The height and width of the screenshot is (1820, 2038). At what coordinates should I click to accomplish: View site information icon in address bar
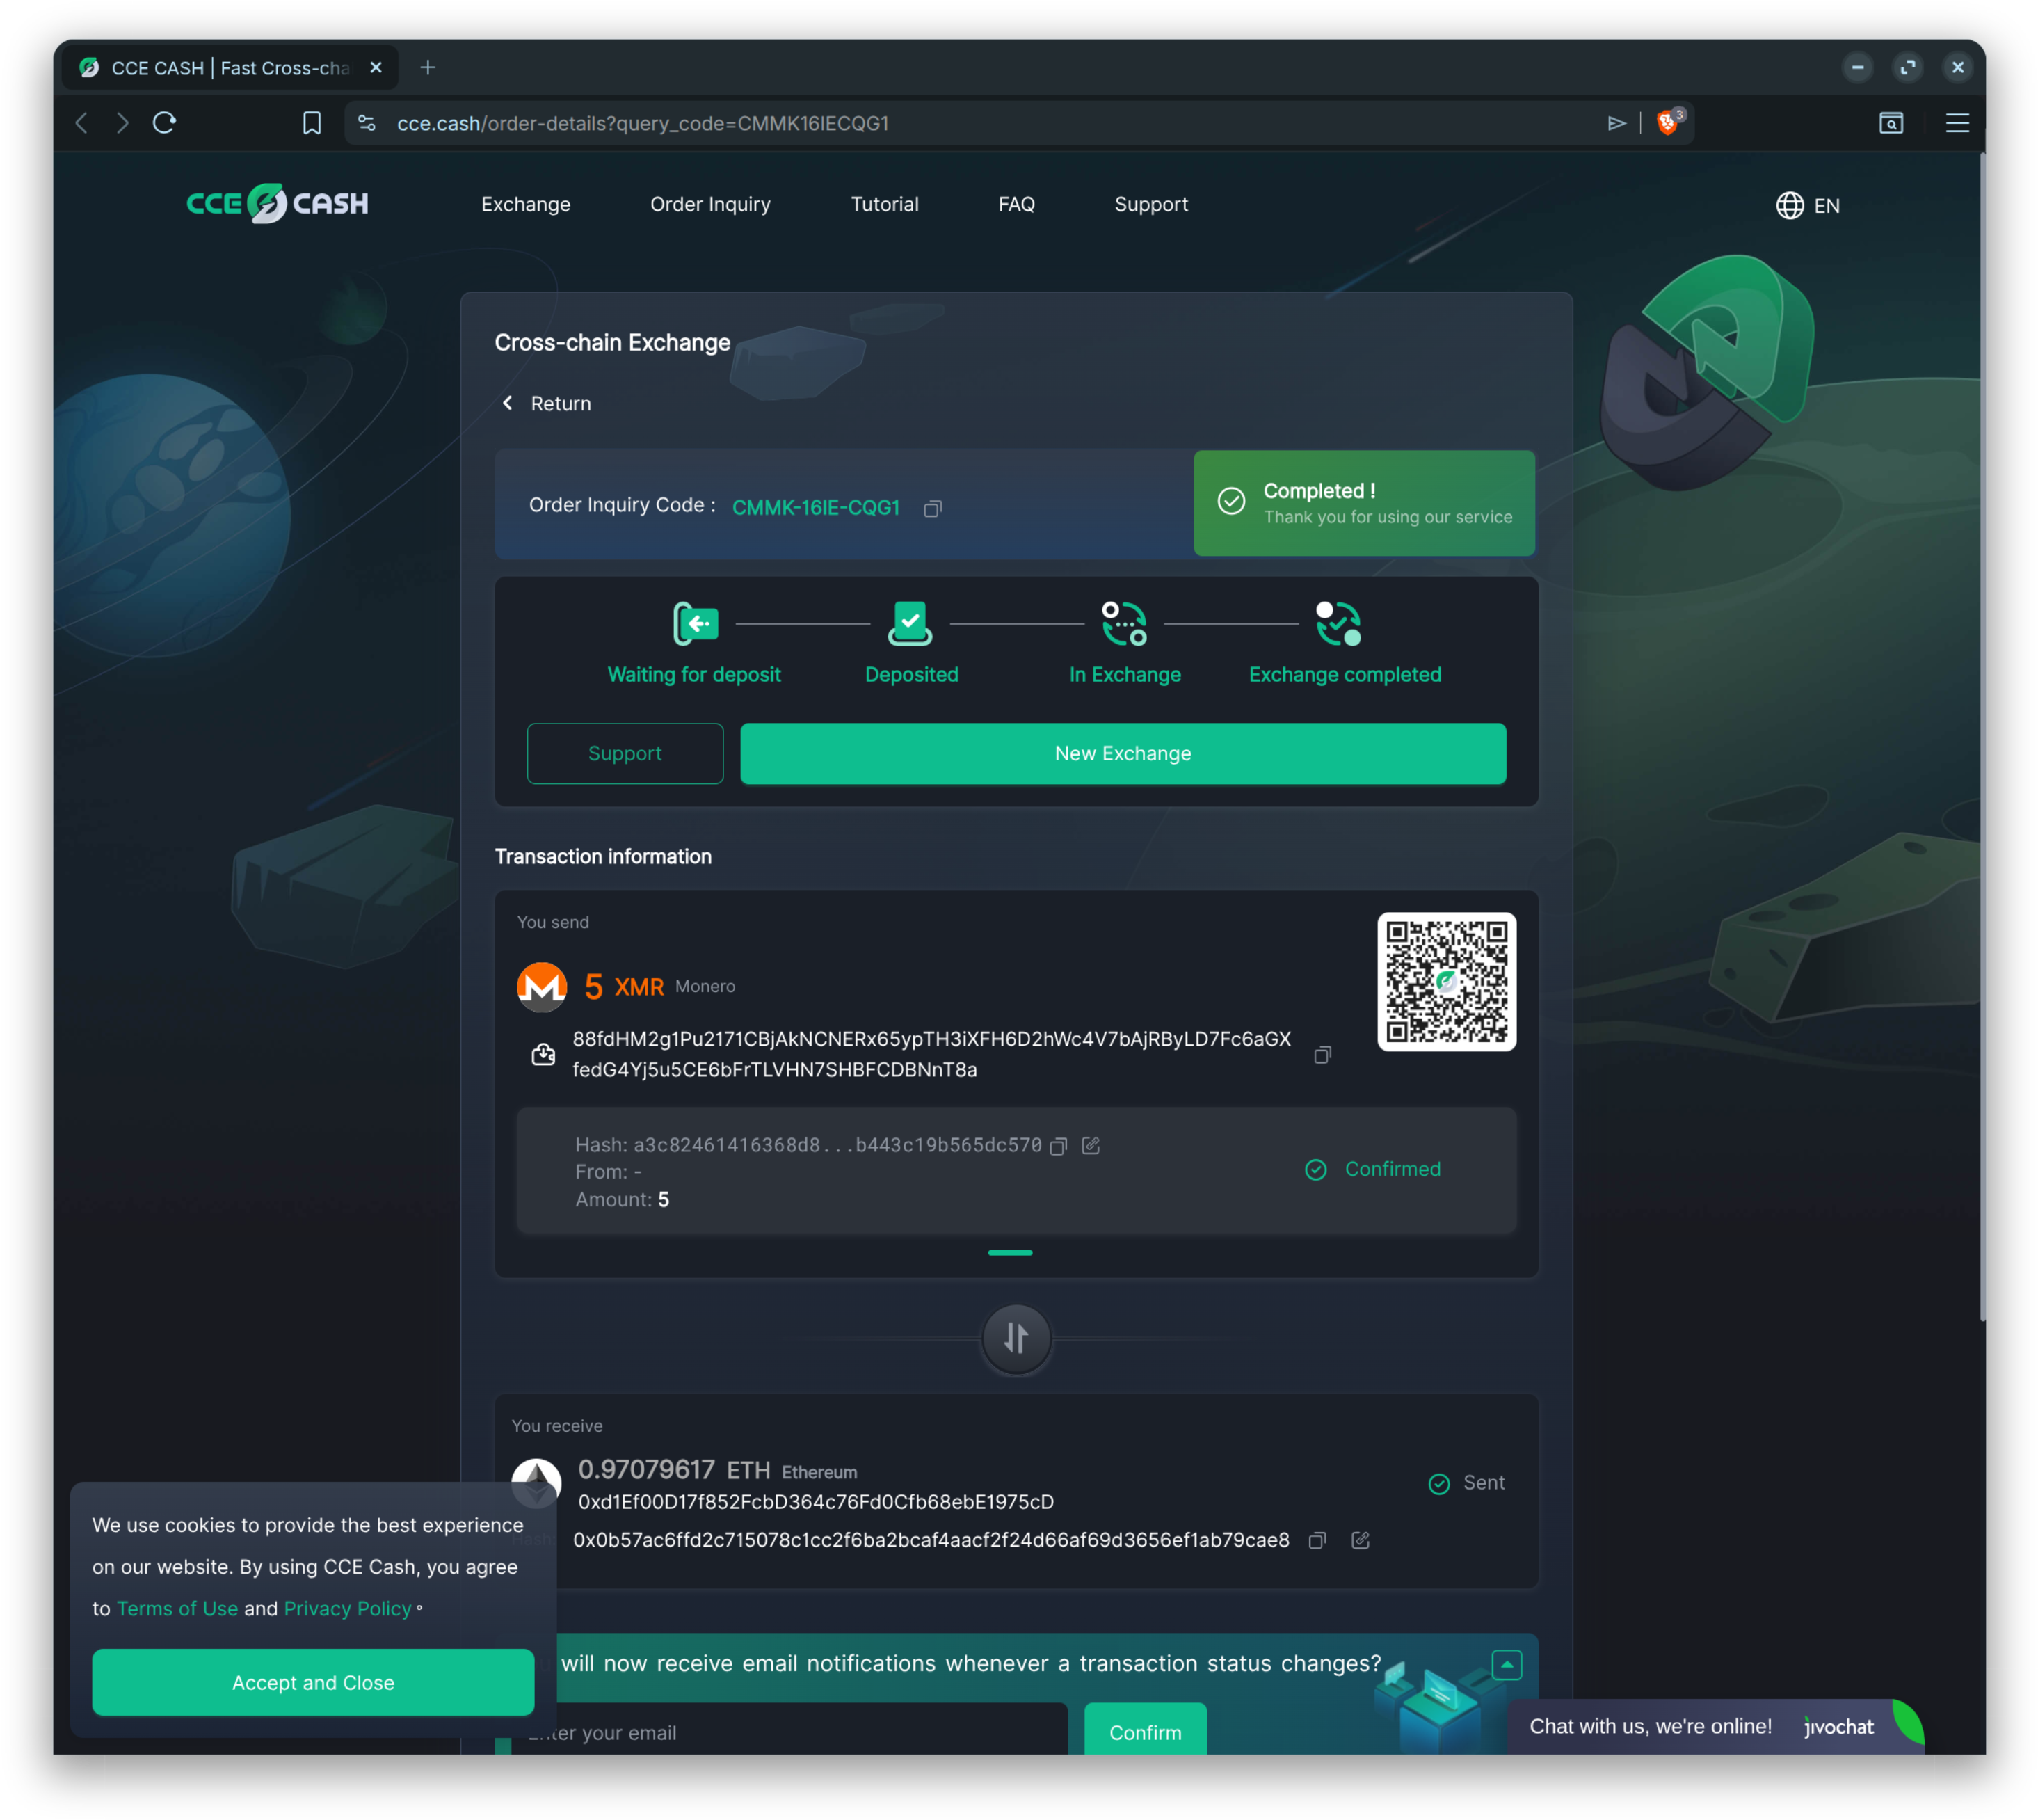(367, 123)
